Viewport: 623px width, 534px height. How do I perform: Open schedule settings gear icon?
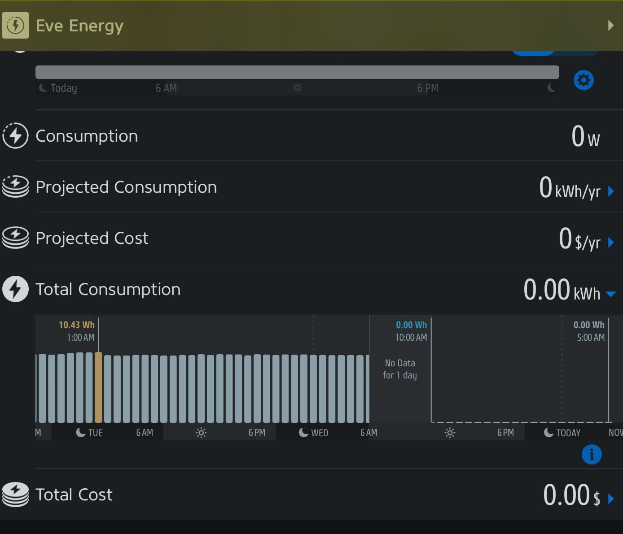(x=584, y=80)
